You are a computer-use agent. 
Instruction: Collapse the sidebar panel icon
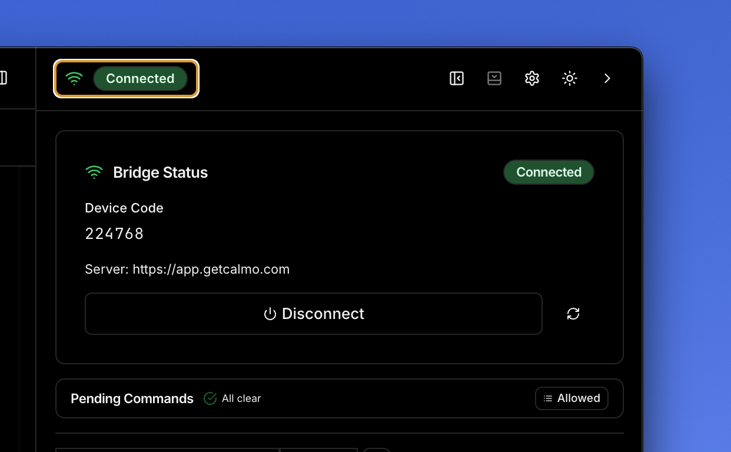[457, 78]
